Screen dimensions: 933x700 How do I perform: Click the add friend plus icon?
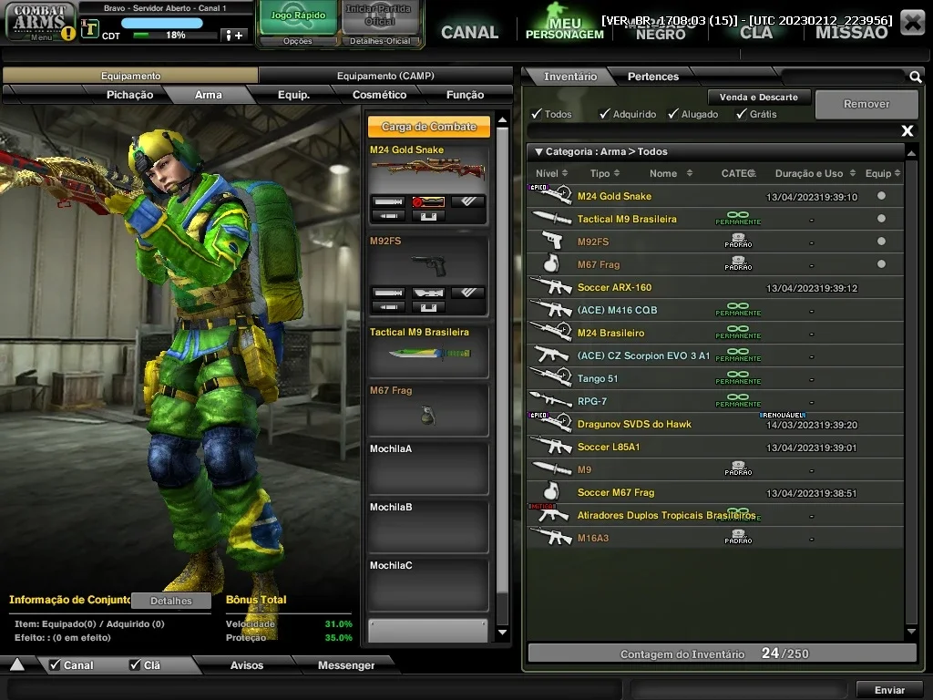coord(234,36)
